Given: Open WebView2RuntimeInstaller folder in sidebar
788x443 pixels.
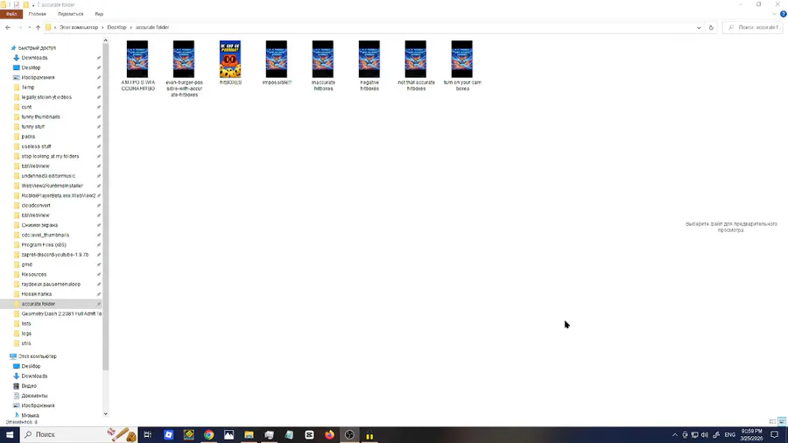Looking at the screenshot, I should [x=52, y=186].
